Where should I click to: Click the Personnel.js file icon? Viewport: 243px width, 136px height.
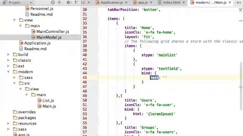[x=27, y=8]
